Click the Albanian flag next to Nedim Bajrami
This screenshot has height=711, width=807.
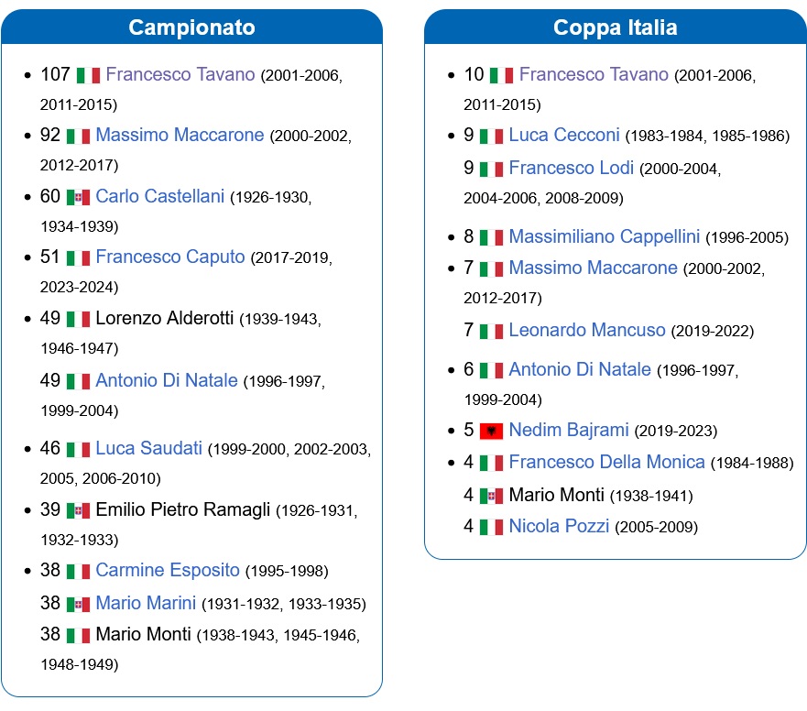click(491, 431)
